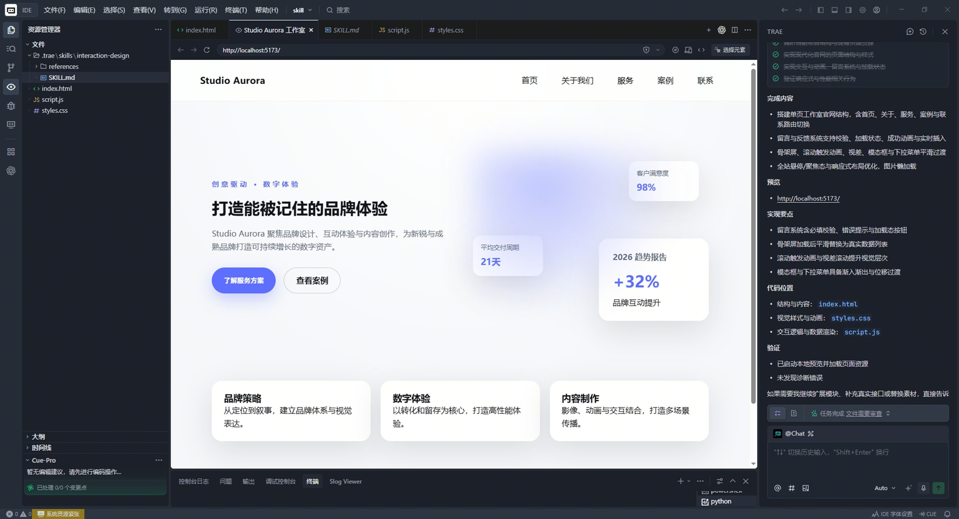Attach an image using the picture icon
This screenshot has width=959, height=519.
pos(806,488)
